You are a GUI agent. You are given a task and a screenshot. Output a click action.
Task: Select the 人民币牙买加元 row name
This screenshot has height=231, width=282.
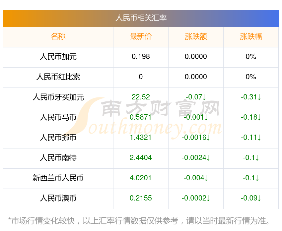coord(58,97)
